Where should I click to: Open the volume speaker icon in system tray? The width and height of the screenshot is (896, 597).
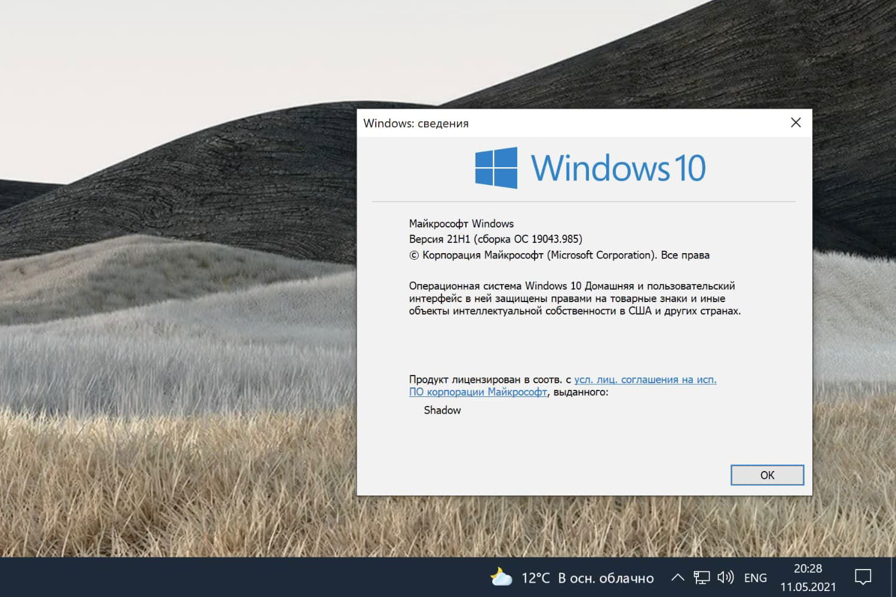click(x=725, y=577)
